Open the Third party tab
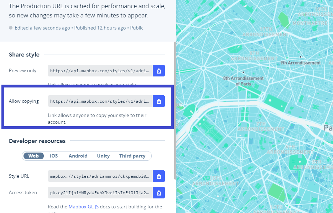The width and height of the screenshot is (333, 213). pyautogui.click(x=132, y=156)
